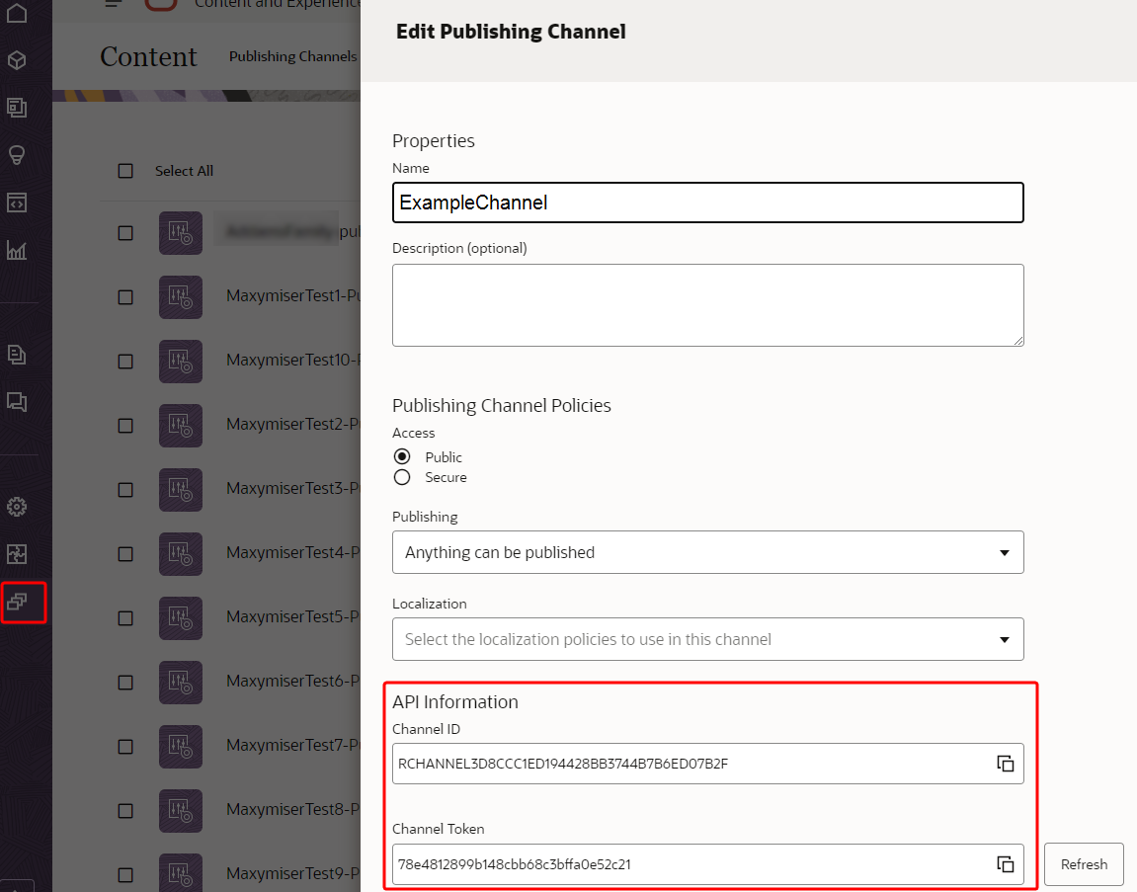Click the Refresh token button
Image resolution: width=1137 pixels, height=892 pixels.
click(x=1084, y=864)
